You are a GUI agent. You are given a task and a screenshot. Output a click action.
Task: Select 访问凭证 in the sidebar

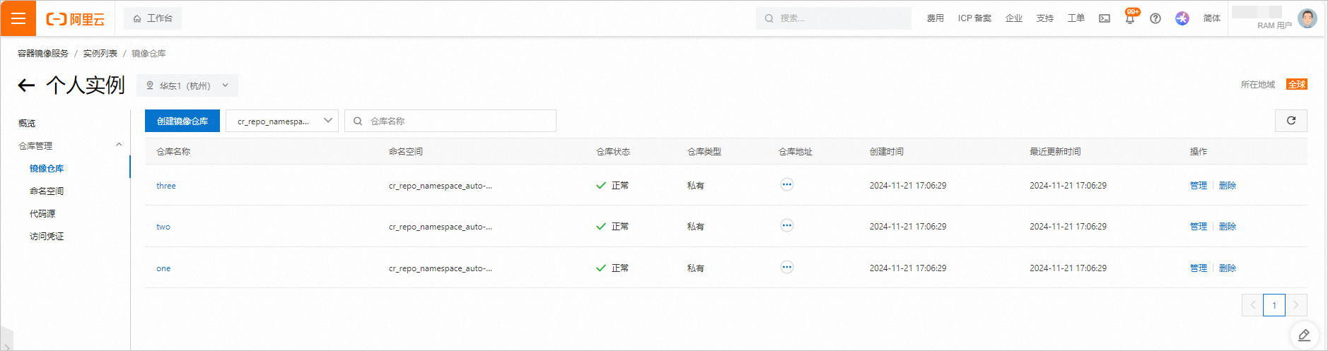click(47, 236)
